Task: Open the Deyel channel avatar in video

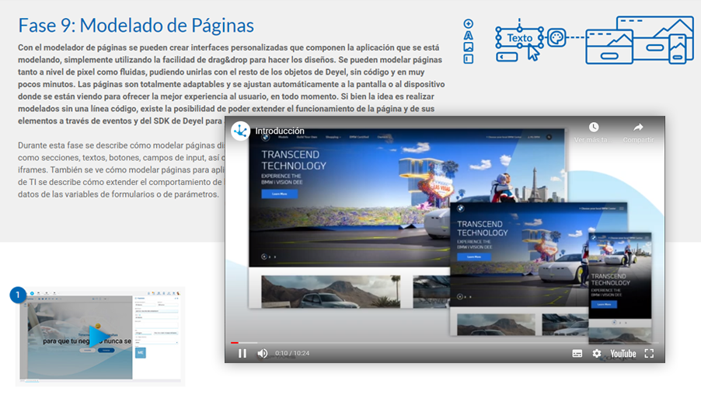Action: point(240,131)
